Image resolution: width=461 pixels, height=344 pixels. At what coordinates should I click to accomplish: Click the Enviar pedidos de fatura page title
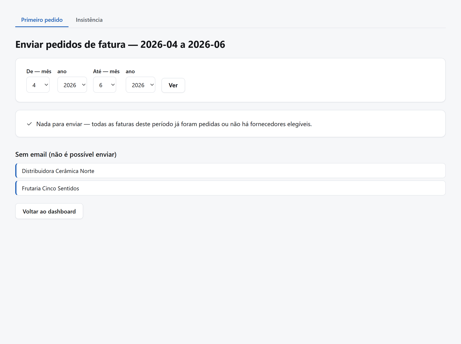120,45
